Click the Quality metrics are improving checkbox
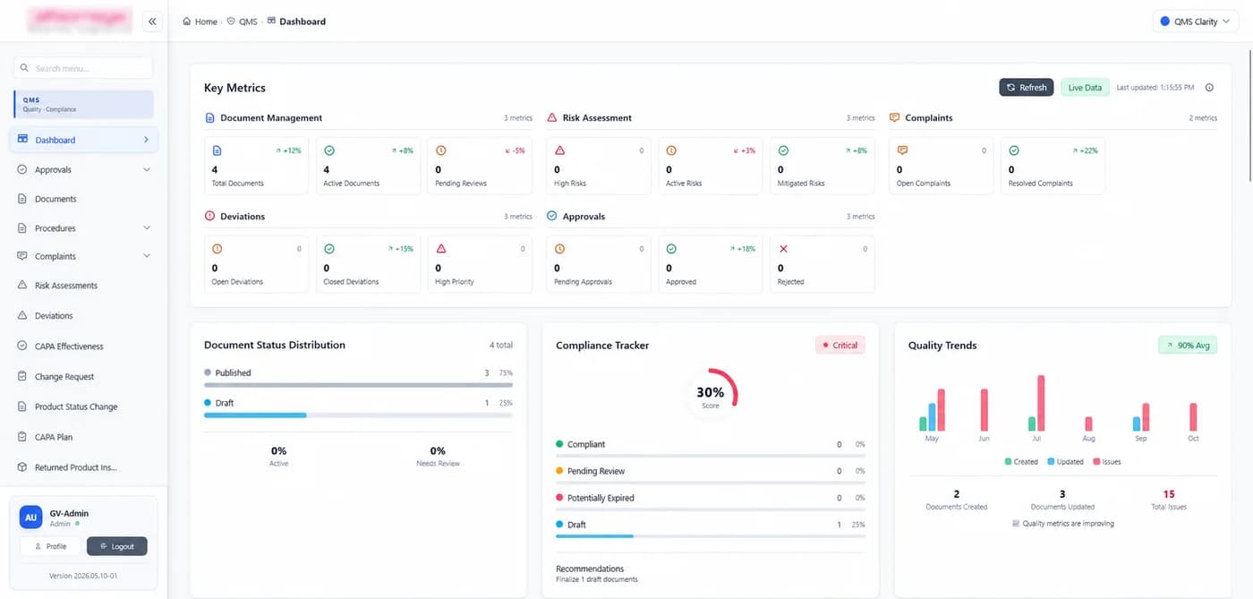1253x599 pixels. click(x=1016, y=524)
